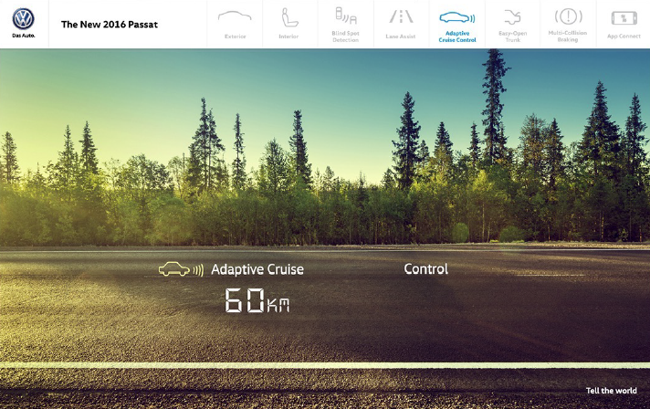Viewport: 650px width, 409px height.
Task: Select the Multi-Collision Braking tab label
Action: point(568,37)
